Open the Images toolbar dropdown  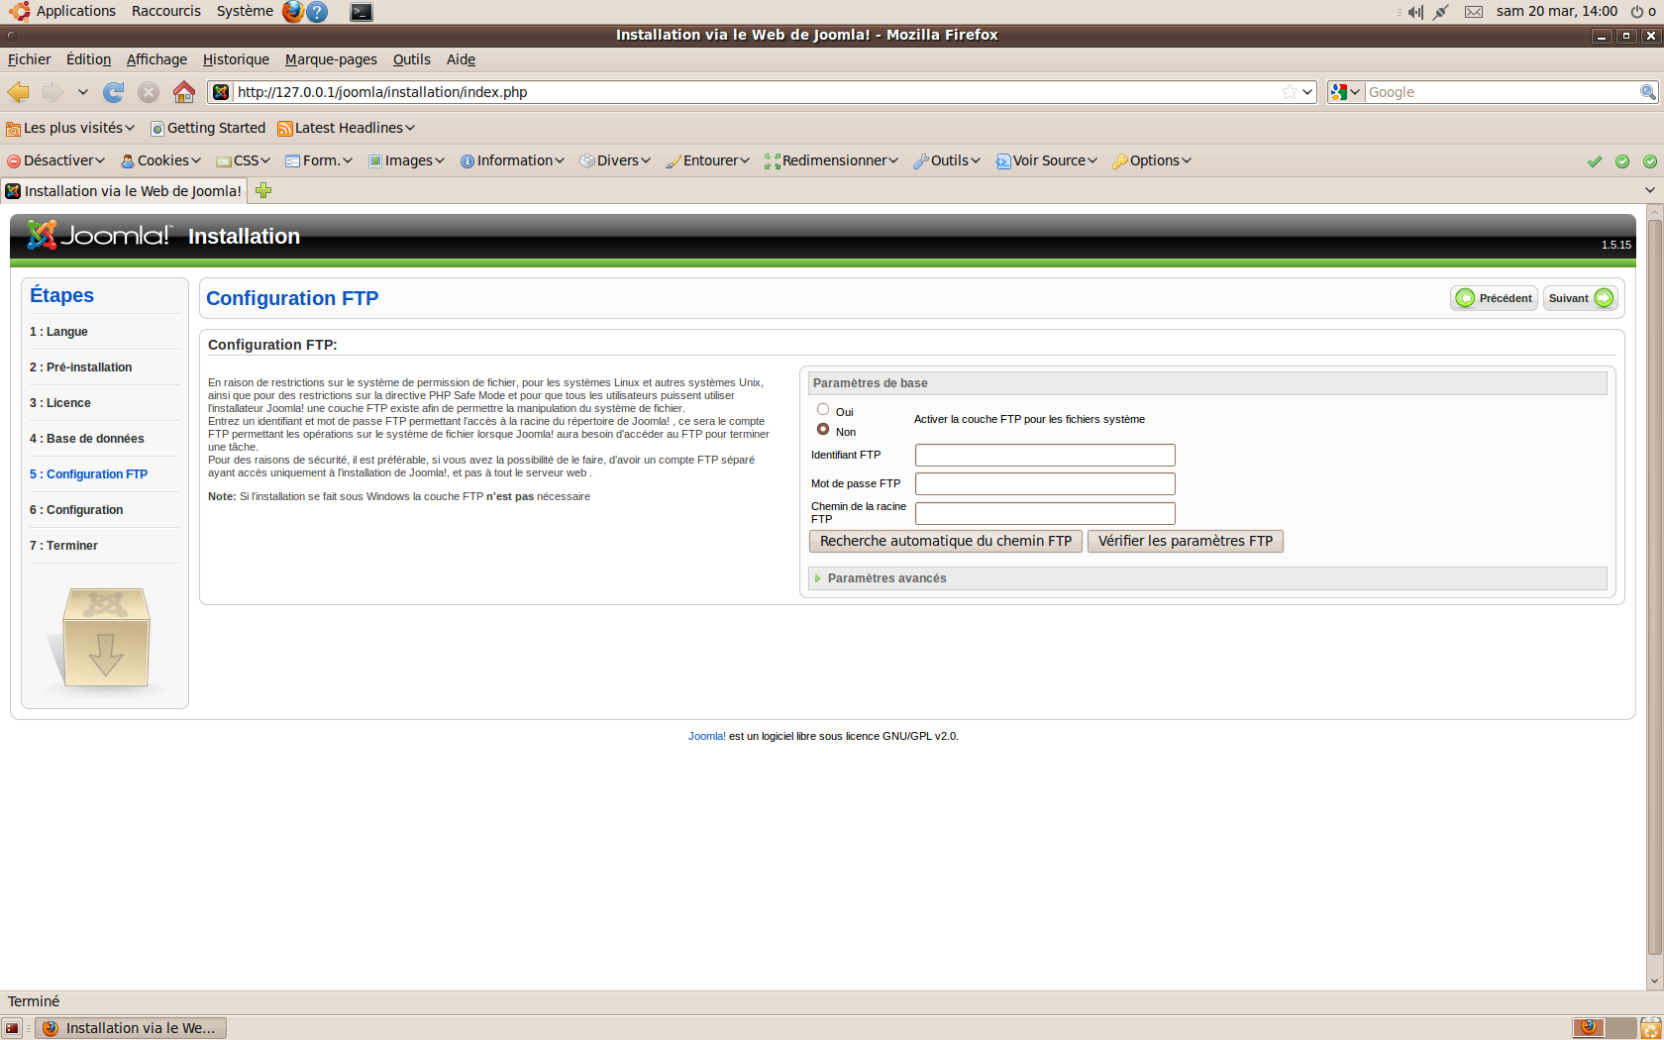point(407,160)
